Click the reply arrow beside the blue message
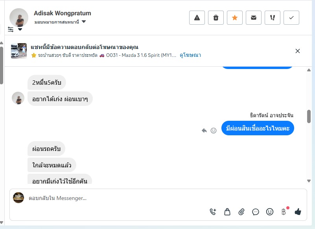The height and width of the screenshot is (229, 315). point(204,131)
